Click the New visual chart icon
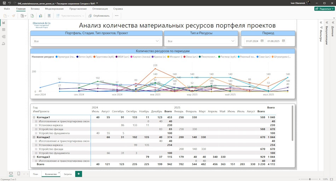 (41, 15)
